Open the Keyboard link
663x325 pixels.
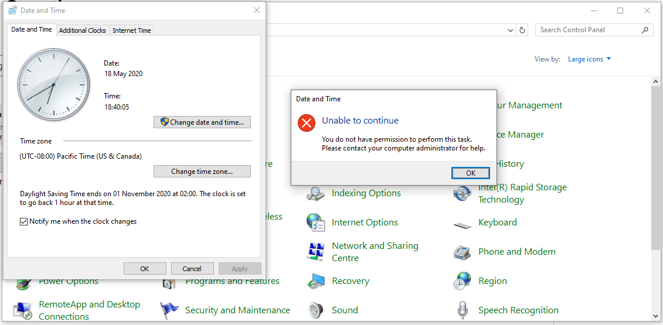coord(498,223)
